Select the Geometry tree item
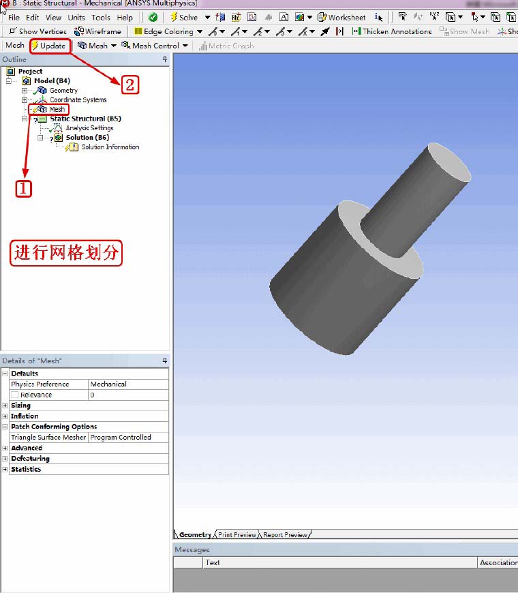The height and width of the screenshot is (593, 518). [x=63, y=91]
